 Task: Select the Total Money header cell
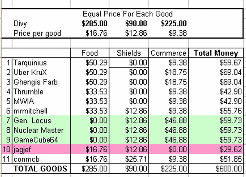tap(216, 53)
